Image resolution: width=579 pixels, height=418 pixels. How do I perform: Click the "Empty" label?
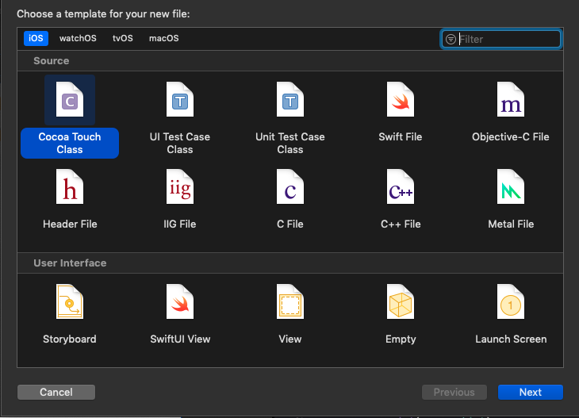point(401,339)
